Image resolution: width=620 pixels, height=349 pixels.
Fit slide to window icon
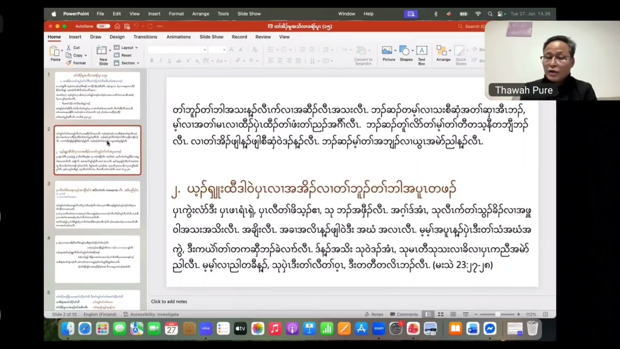click(545, 314)
